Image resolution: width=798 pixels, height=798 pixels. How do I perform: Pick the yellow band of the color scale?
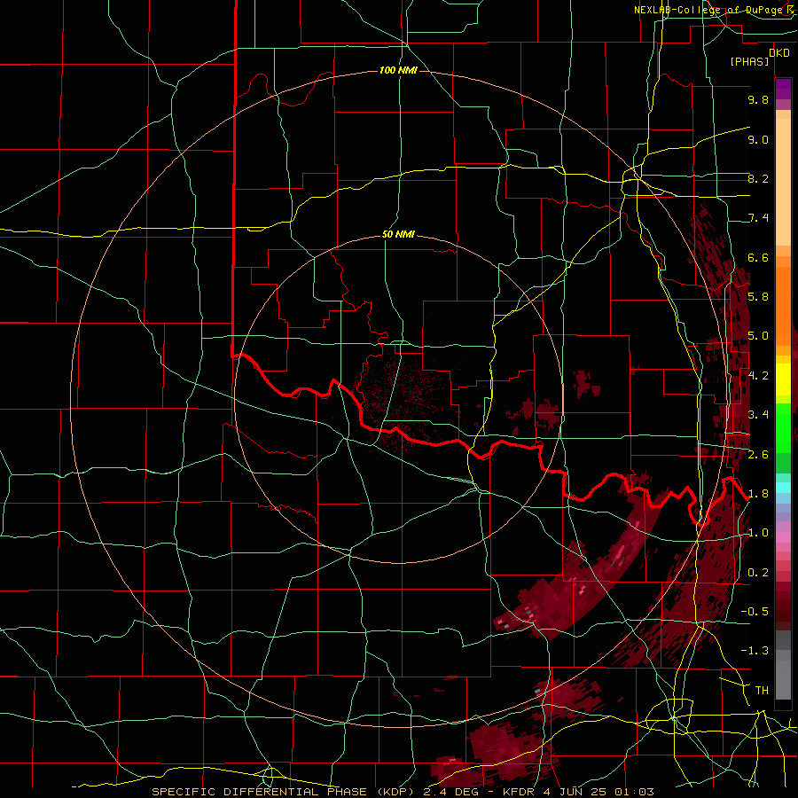(783, 379)
